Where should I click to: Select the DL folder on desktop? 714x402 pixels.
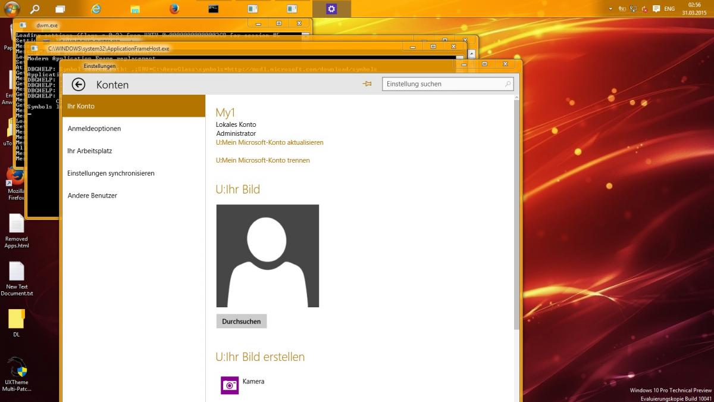[17, 323]
